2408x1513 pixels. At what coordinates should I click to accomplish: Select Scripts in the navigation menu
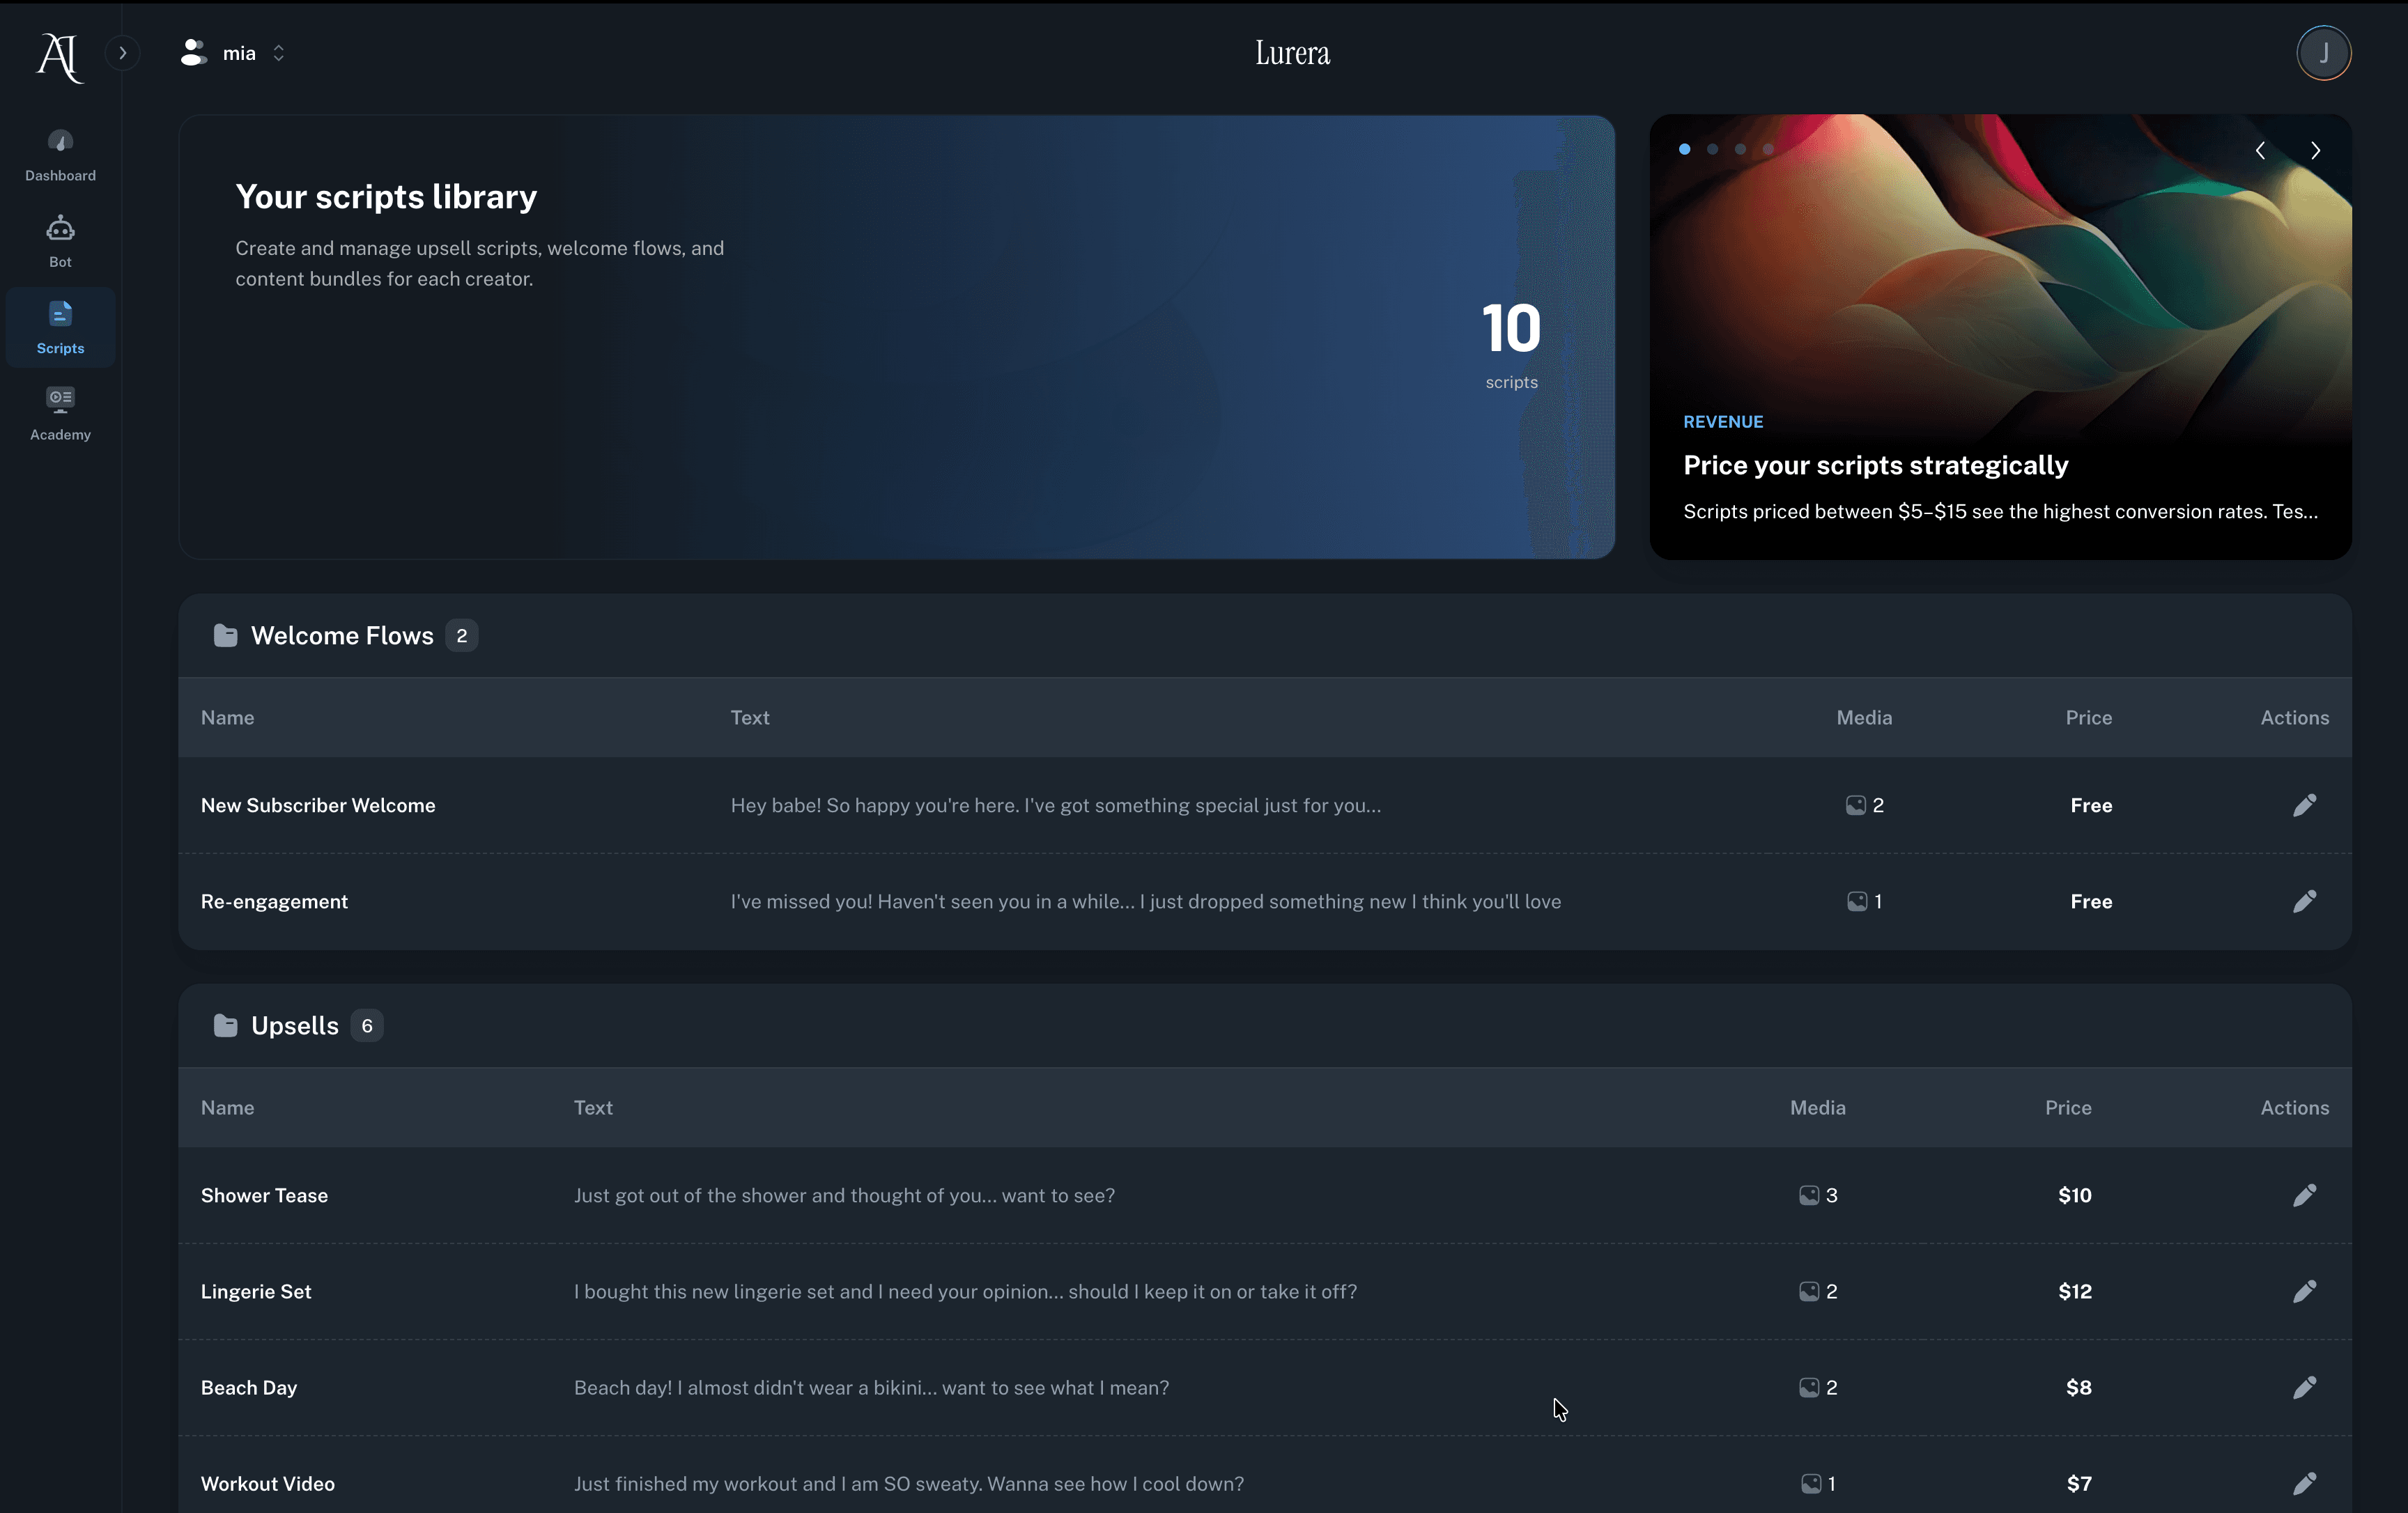[59, 327]
